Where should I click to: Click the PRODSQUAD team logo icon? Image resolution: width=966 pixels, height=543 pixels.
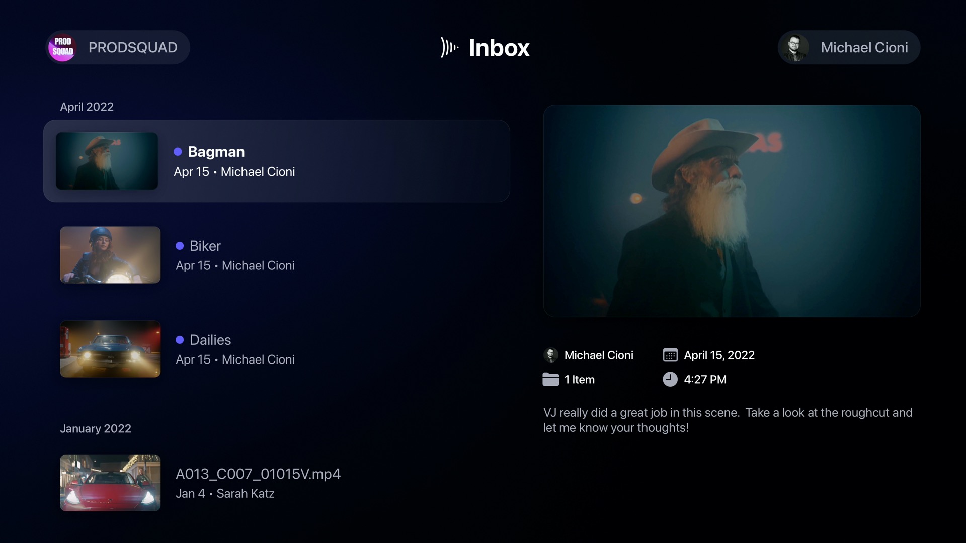[62, 47]
